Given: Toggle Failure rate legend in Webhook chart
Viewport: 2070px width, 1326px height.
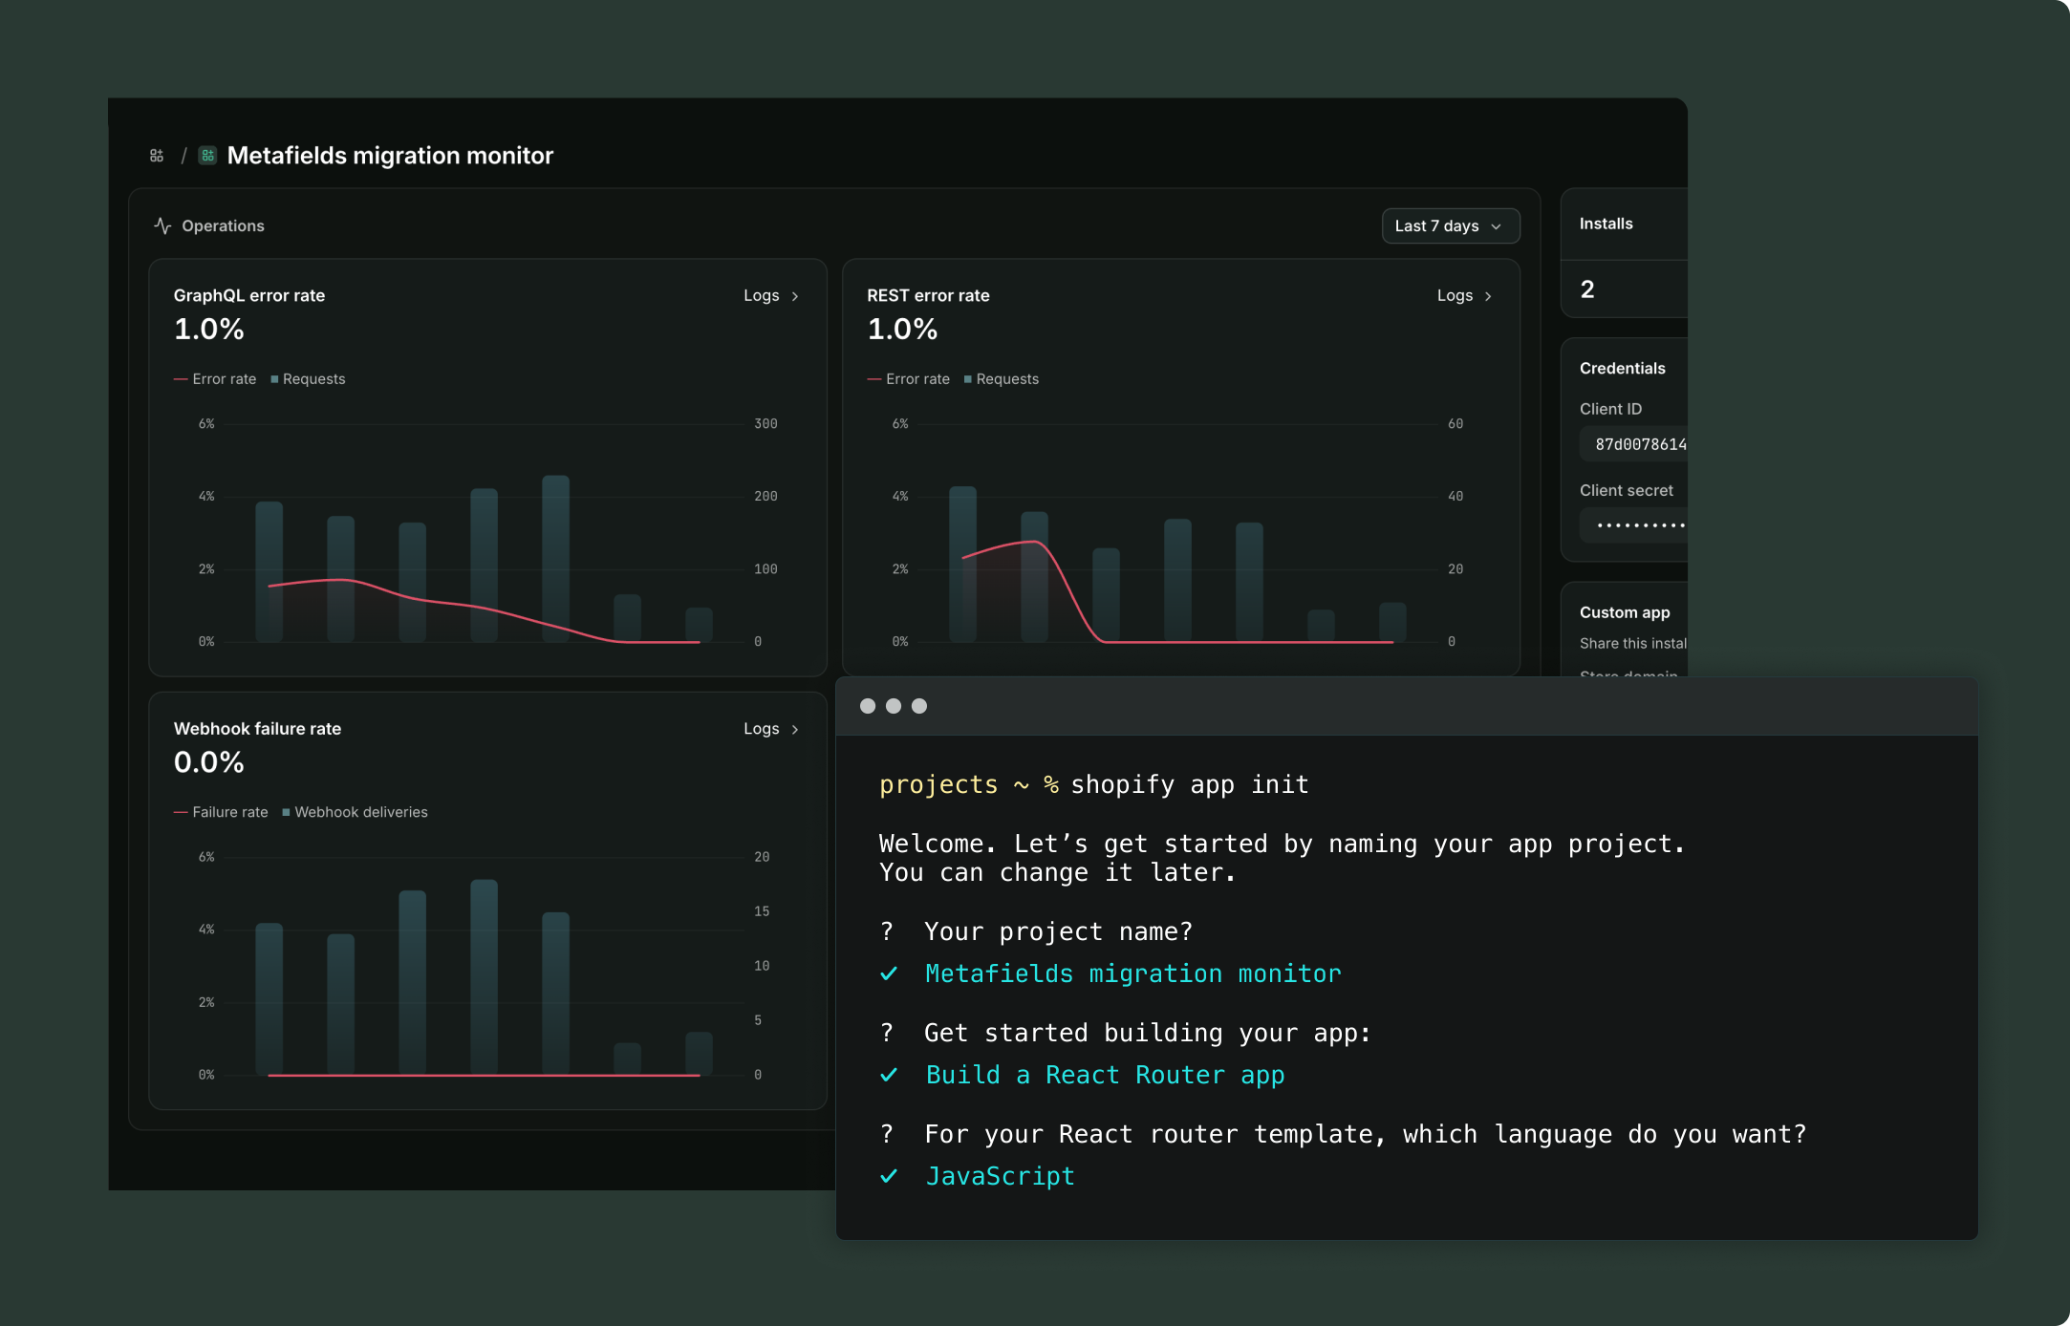Looking at the screenshot, I should tap(221, 812).
